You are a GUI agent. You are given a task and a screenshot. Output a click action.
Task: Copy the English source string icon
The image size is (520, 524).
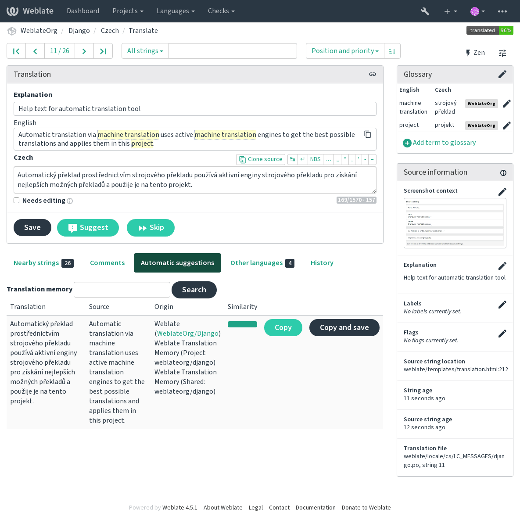point(367,134)
